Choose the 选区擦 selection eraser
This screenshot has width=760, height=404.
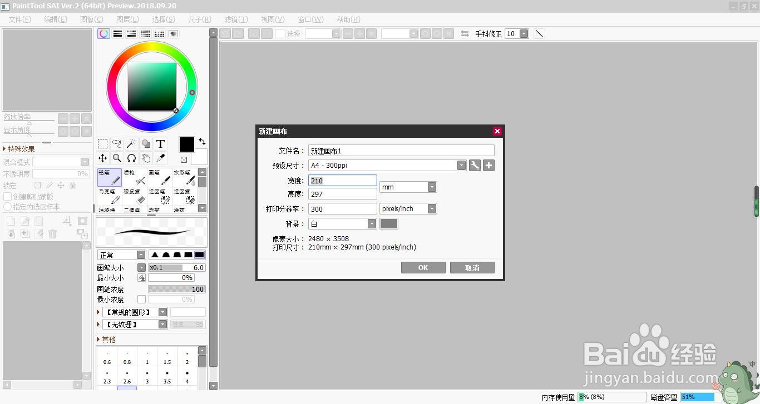(185, 196)
